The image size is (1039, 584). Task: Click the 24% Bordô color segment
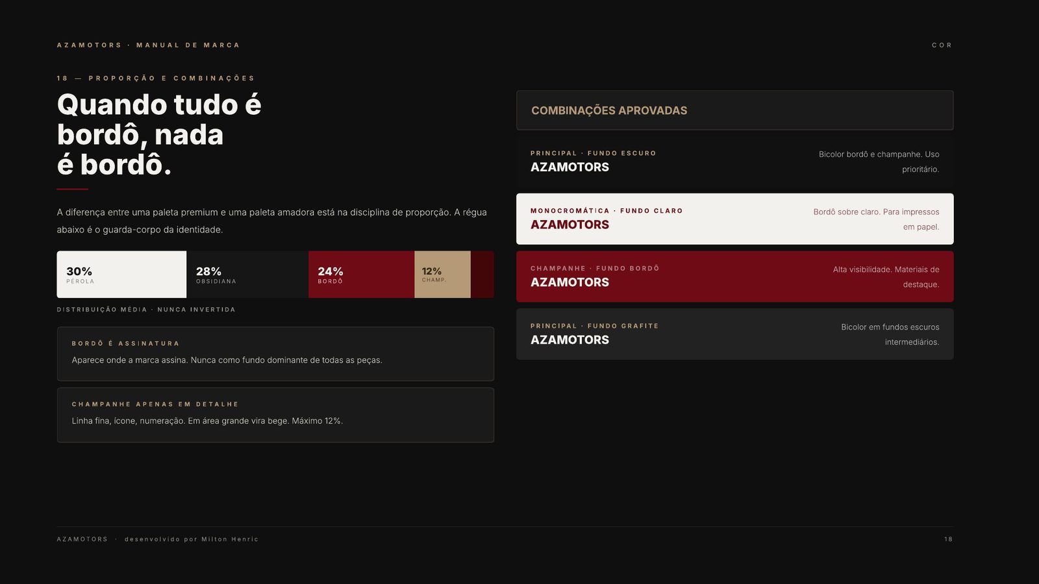(361, 274)
